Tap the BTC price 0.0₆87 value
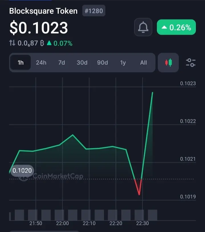Viewport: 205px width, 232px height. [x=31, y=43]
